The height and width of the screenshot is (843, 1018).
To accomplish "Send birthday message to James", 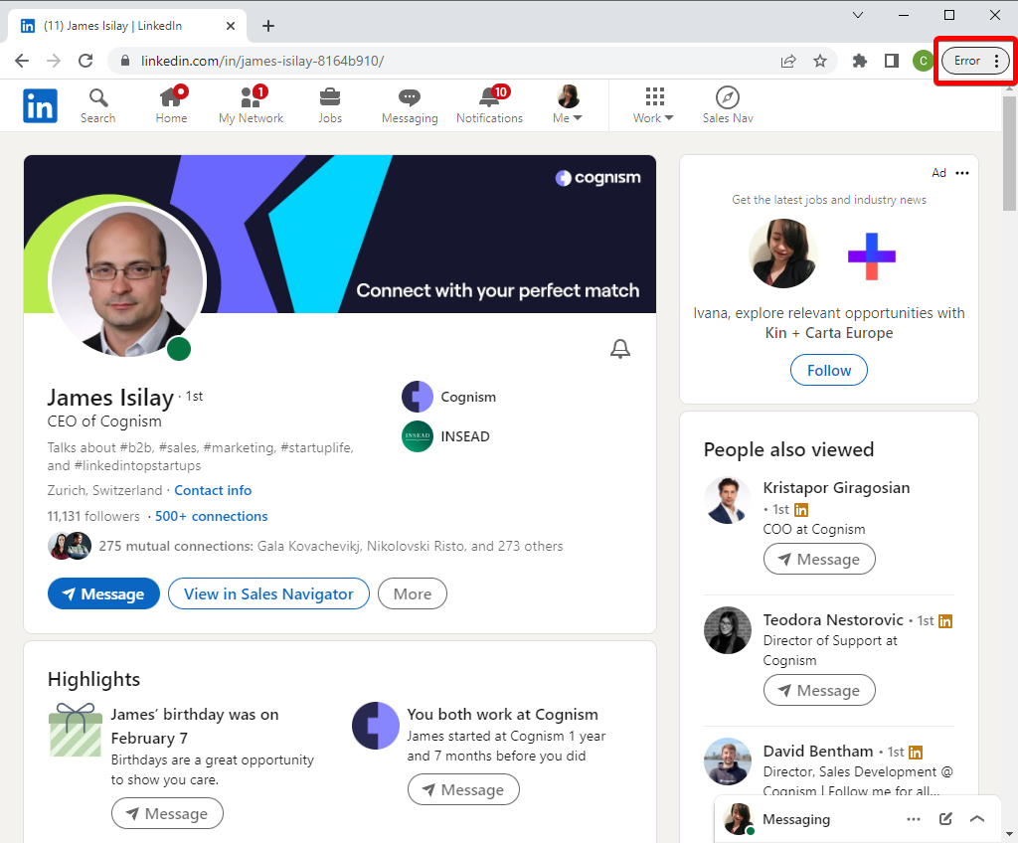I will coord(167,814).
